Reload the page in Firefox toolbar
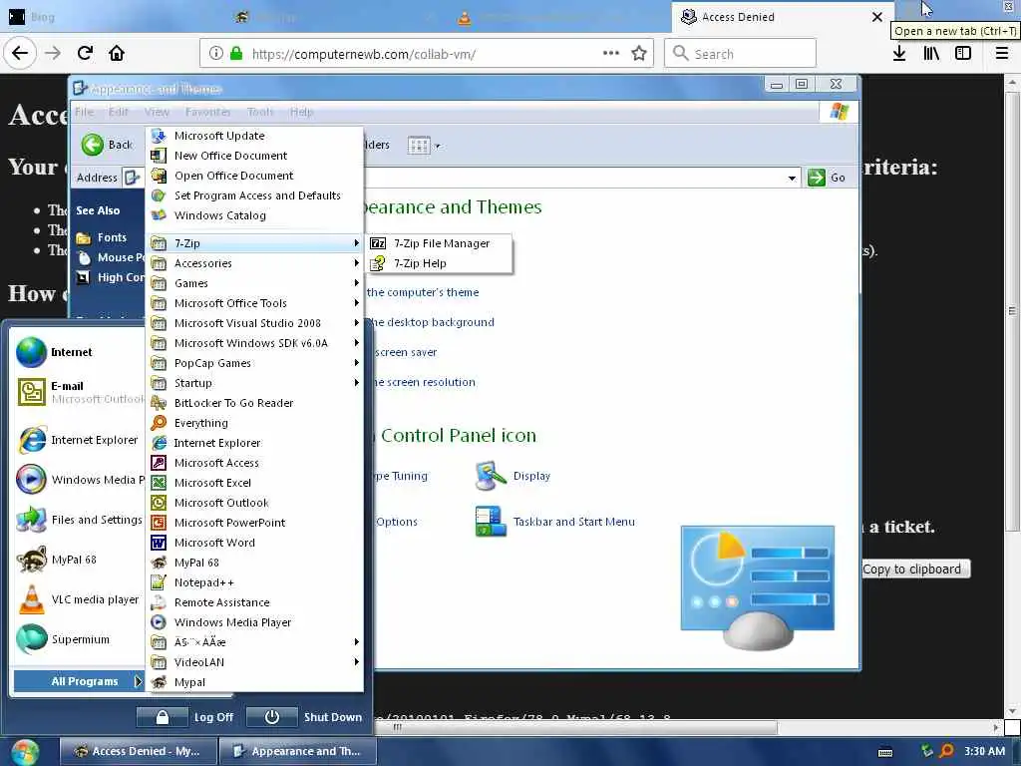The width and height of the screenshot is (1021, 766). click(85, 53)
